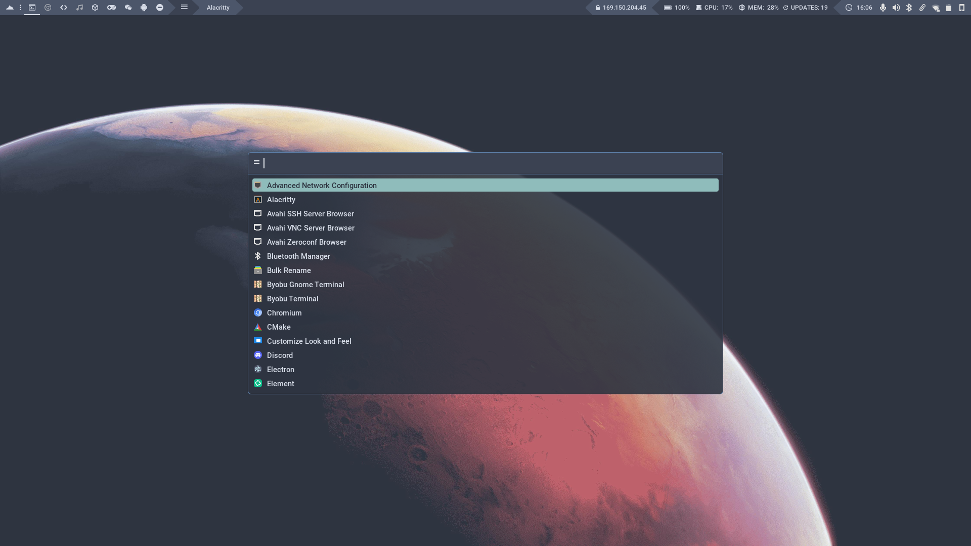Toggle the microphone tray icon

coord(882,8)
